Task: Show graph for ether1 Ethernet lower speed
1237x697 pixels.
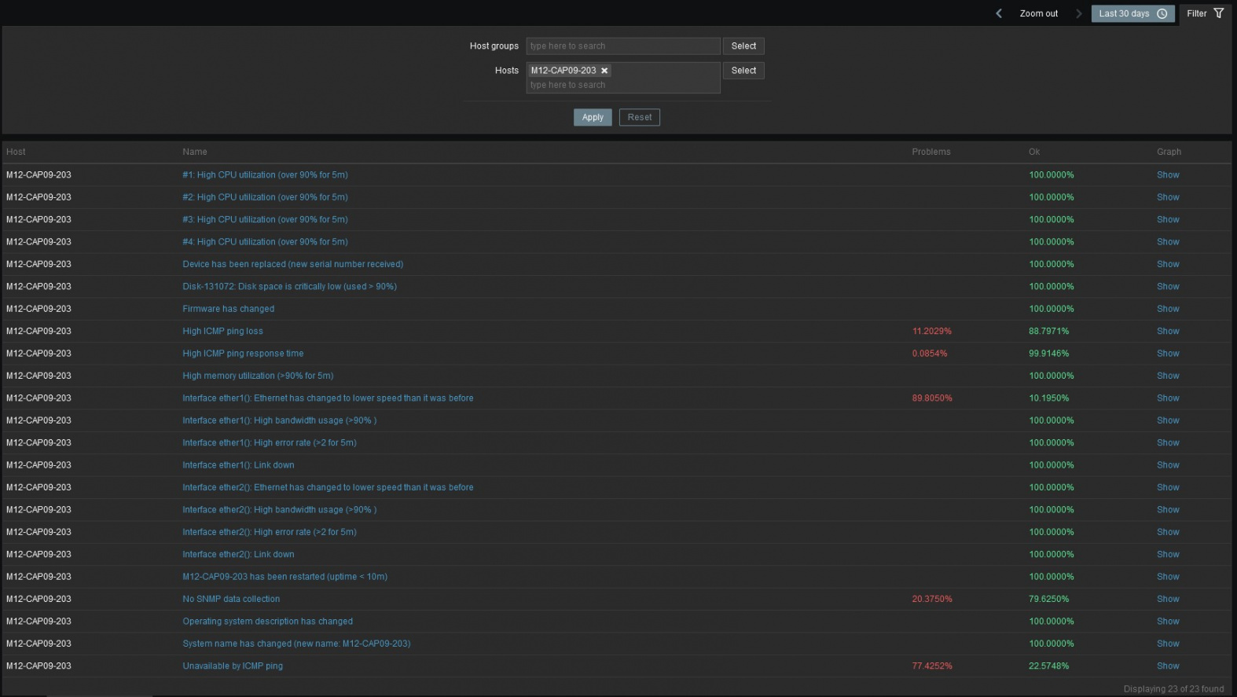Action: coord(1168,398)
